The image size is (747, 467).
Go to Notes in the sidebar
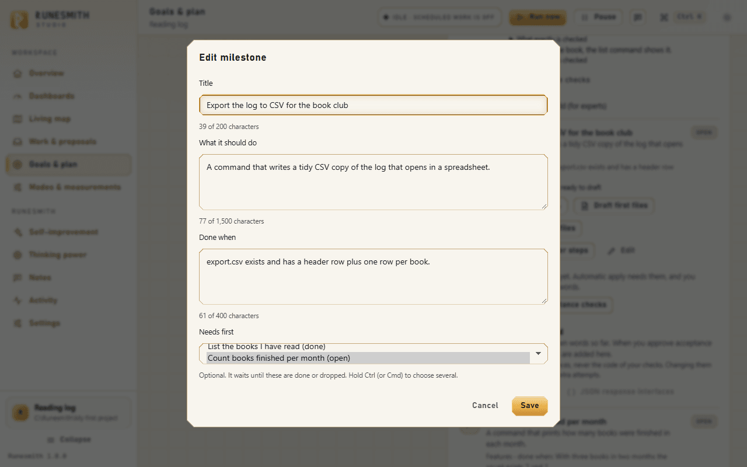click(x=68, y=278)
